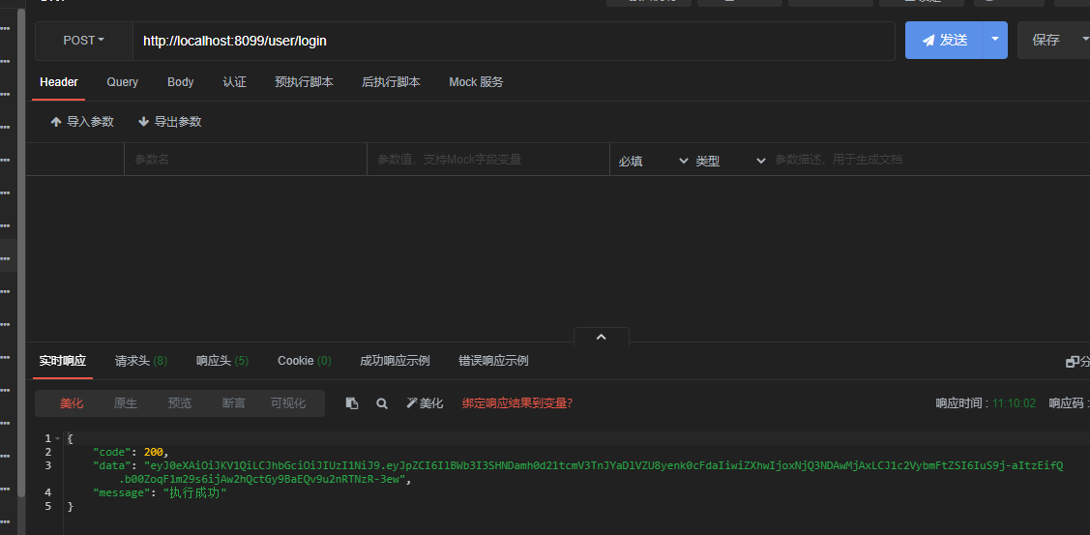Click the 绑定响应结果到变量? link

(x=517, y=403)
